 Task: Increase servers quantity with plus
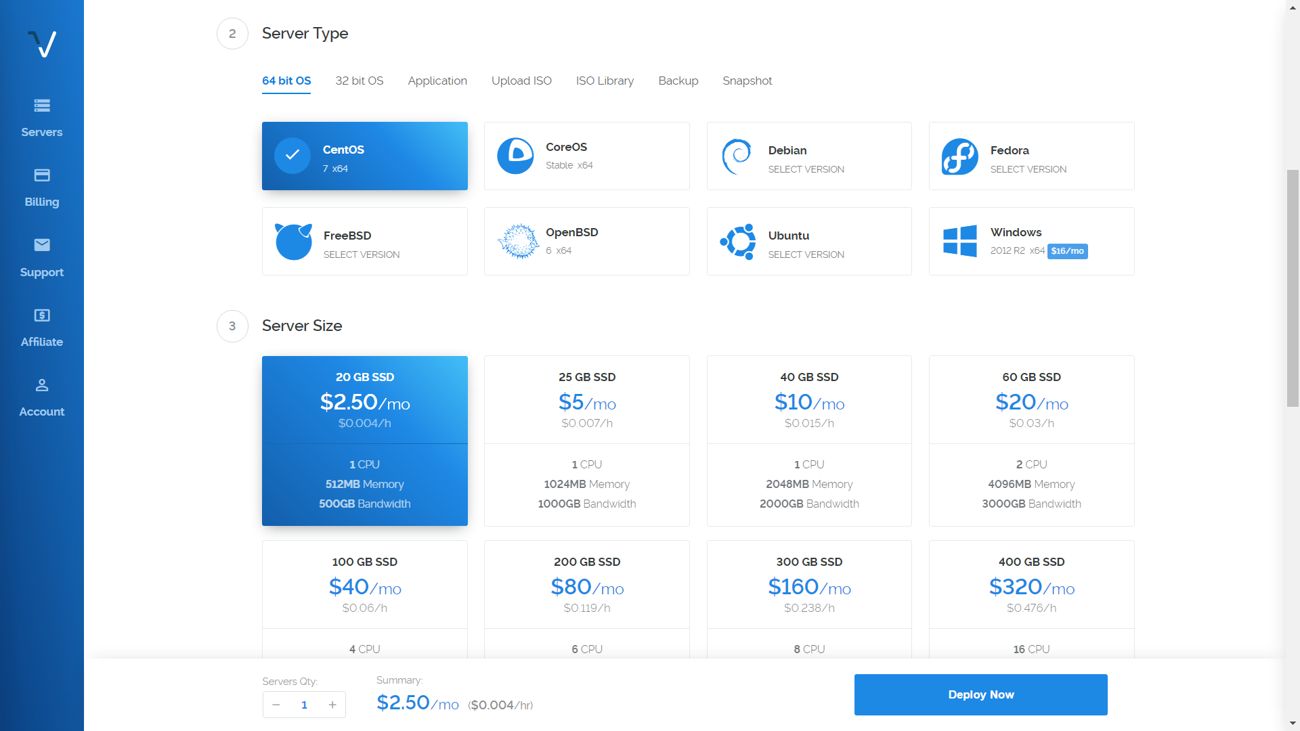(332, 705)
